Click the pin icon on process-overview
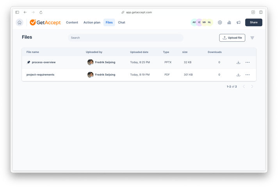Image resolution: width=278 pixels, height=187 pixels. [x=29, y=62]
